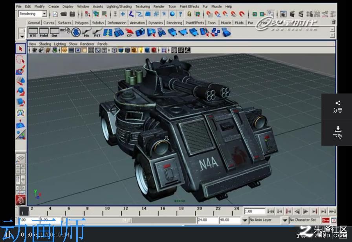
Task: Play animation backwards
Action: (297, 211)
